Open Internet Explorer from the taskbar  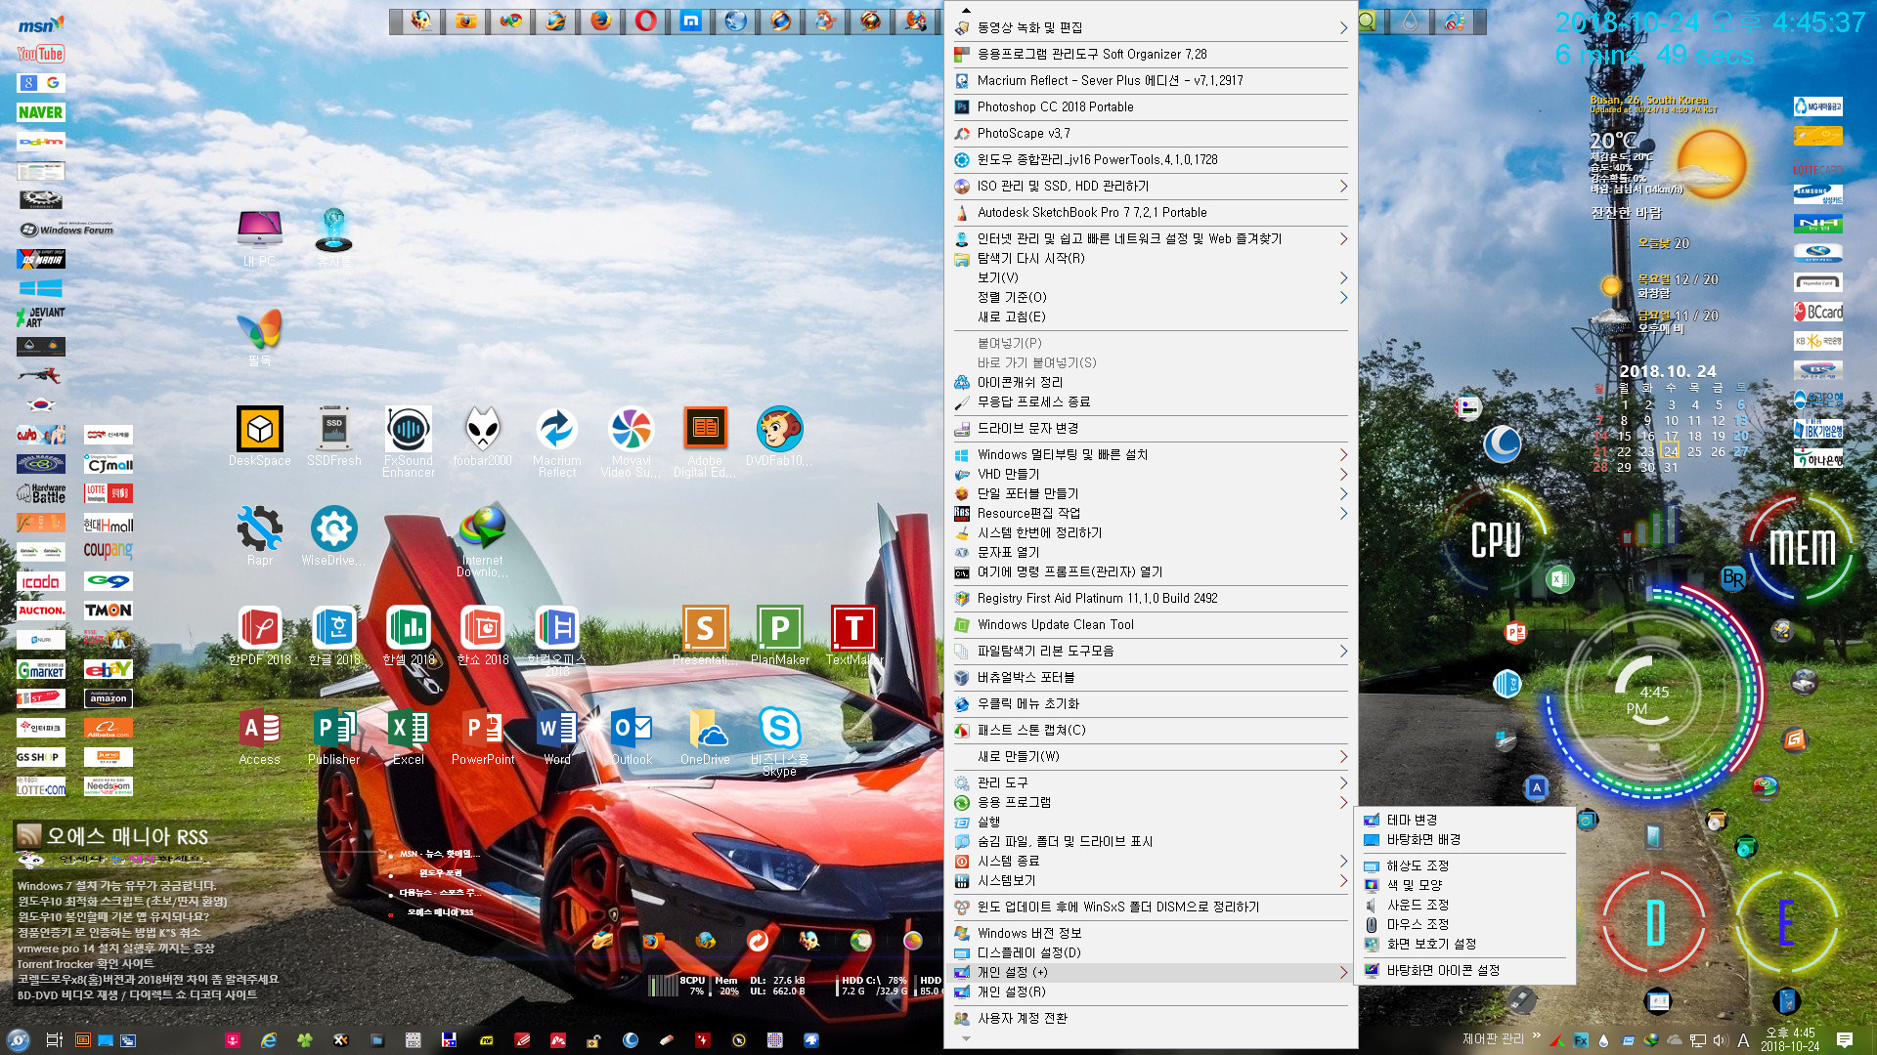click(x=268, y=1040)
